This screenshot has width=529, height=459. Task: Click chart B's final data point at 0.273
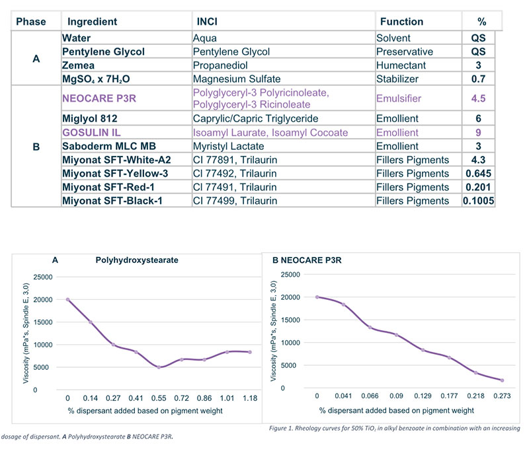(502, 380)
